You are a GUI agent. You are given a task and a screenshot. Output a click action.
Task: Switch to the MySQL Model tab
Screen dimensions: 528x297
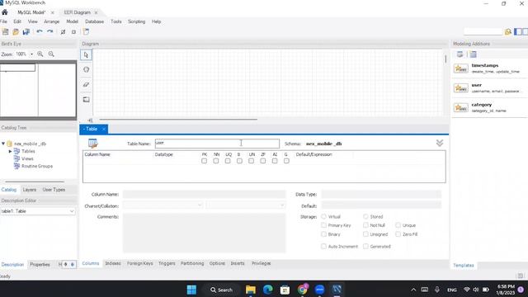pyautogui.click(x=31, y=12)
